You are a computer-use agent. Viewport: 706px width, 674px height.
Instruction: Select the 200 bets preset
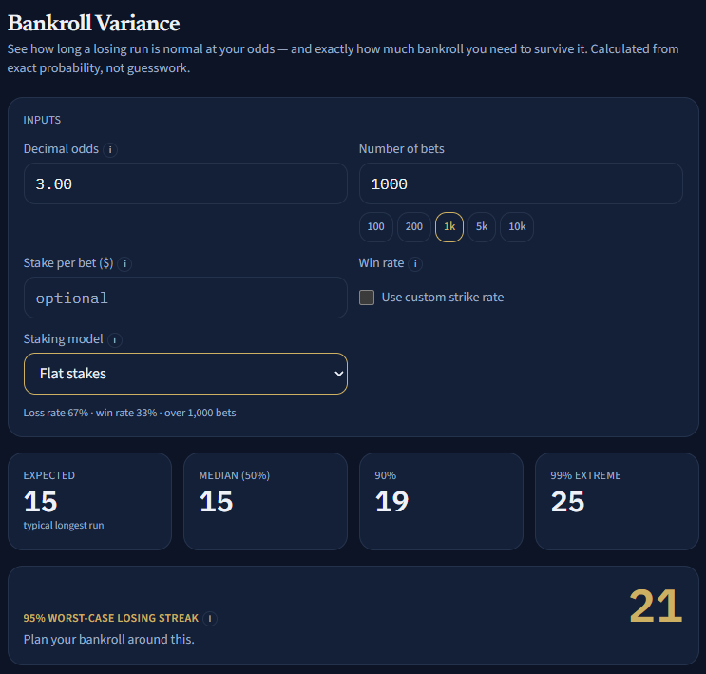pyautogui.click(x=413, y=226)
